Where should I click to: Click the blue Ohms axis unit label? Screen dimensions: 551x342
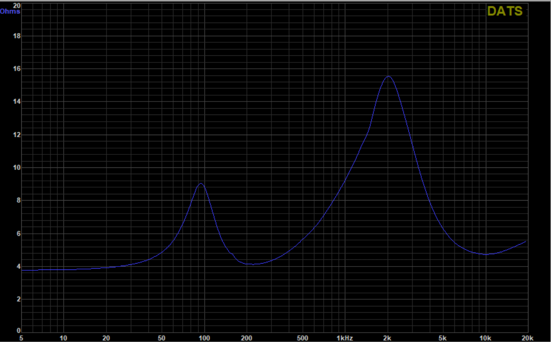[x=10, y=11]
